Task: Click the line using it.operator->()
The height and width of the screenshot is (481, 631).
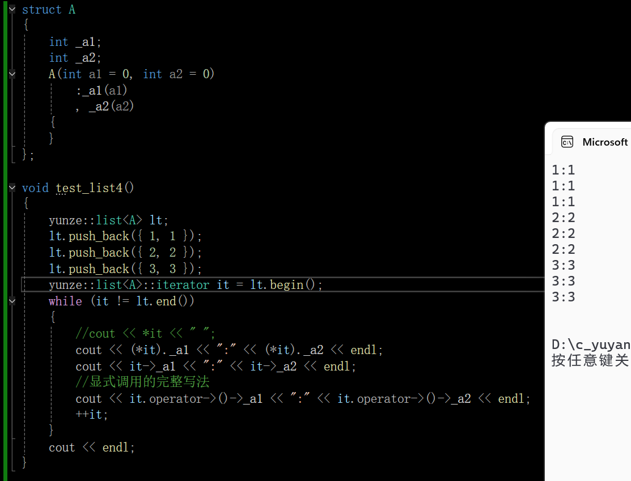Action: click(x=303, y=398)
